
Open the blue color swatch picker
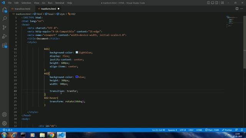pyautogui.click(x=77, y=77)
